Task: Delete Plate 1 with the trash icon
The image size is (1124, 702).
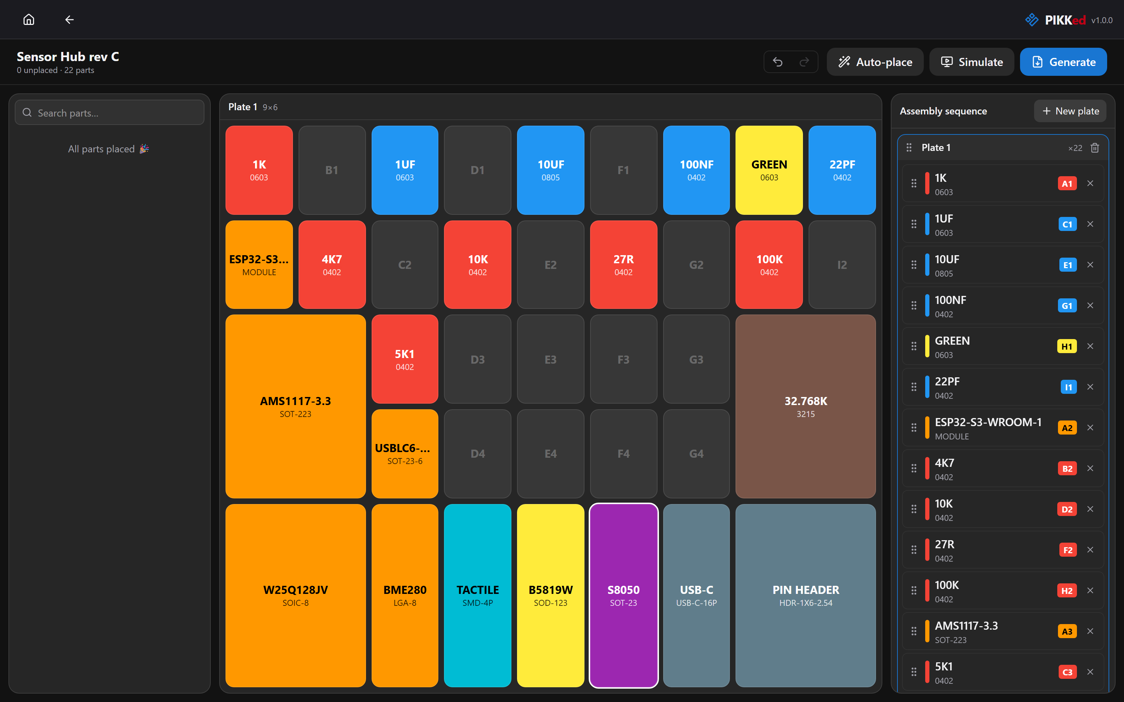Action: pyautogui.click(x=1095, y=148)
